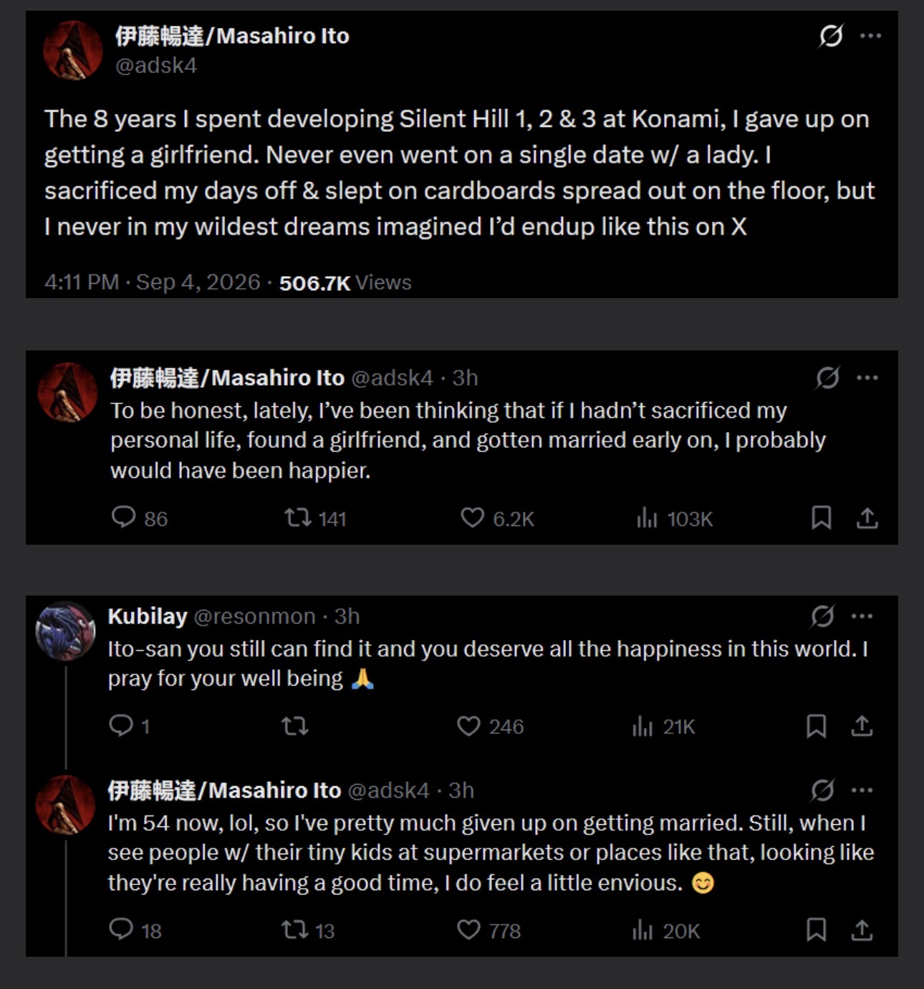The width and height of the screenshot is (924, 989).
Task: Click the Grok icon on the top tweet
Action: (x=831, y=35)
